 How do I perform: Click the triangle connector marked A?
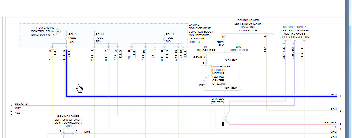[x=58, y=31]
